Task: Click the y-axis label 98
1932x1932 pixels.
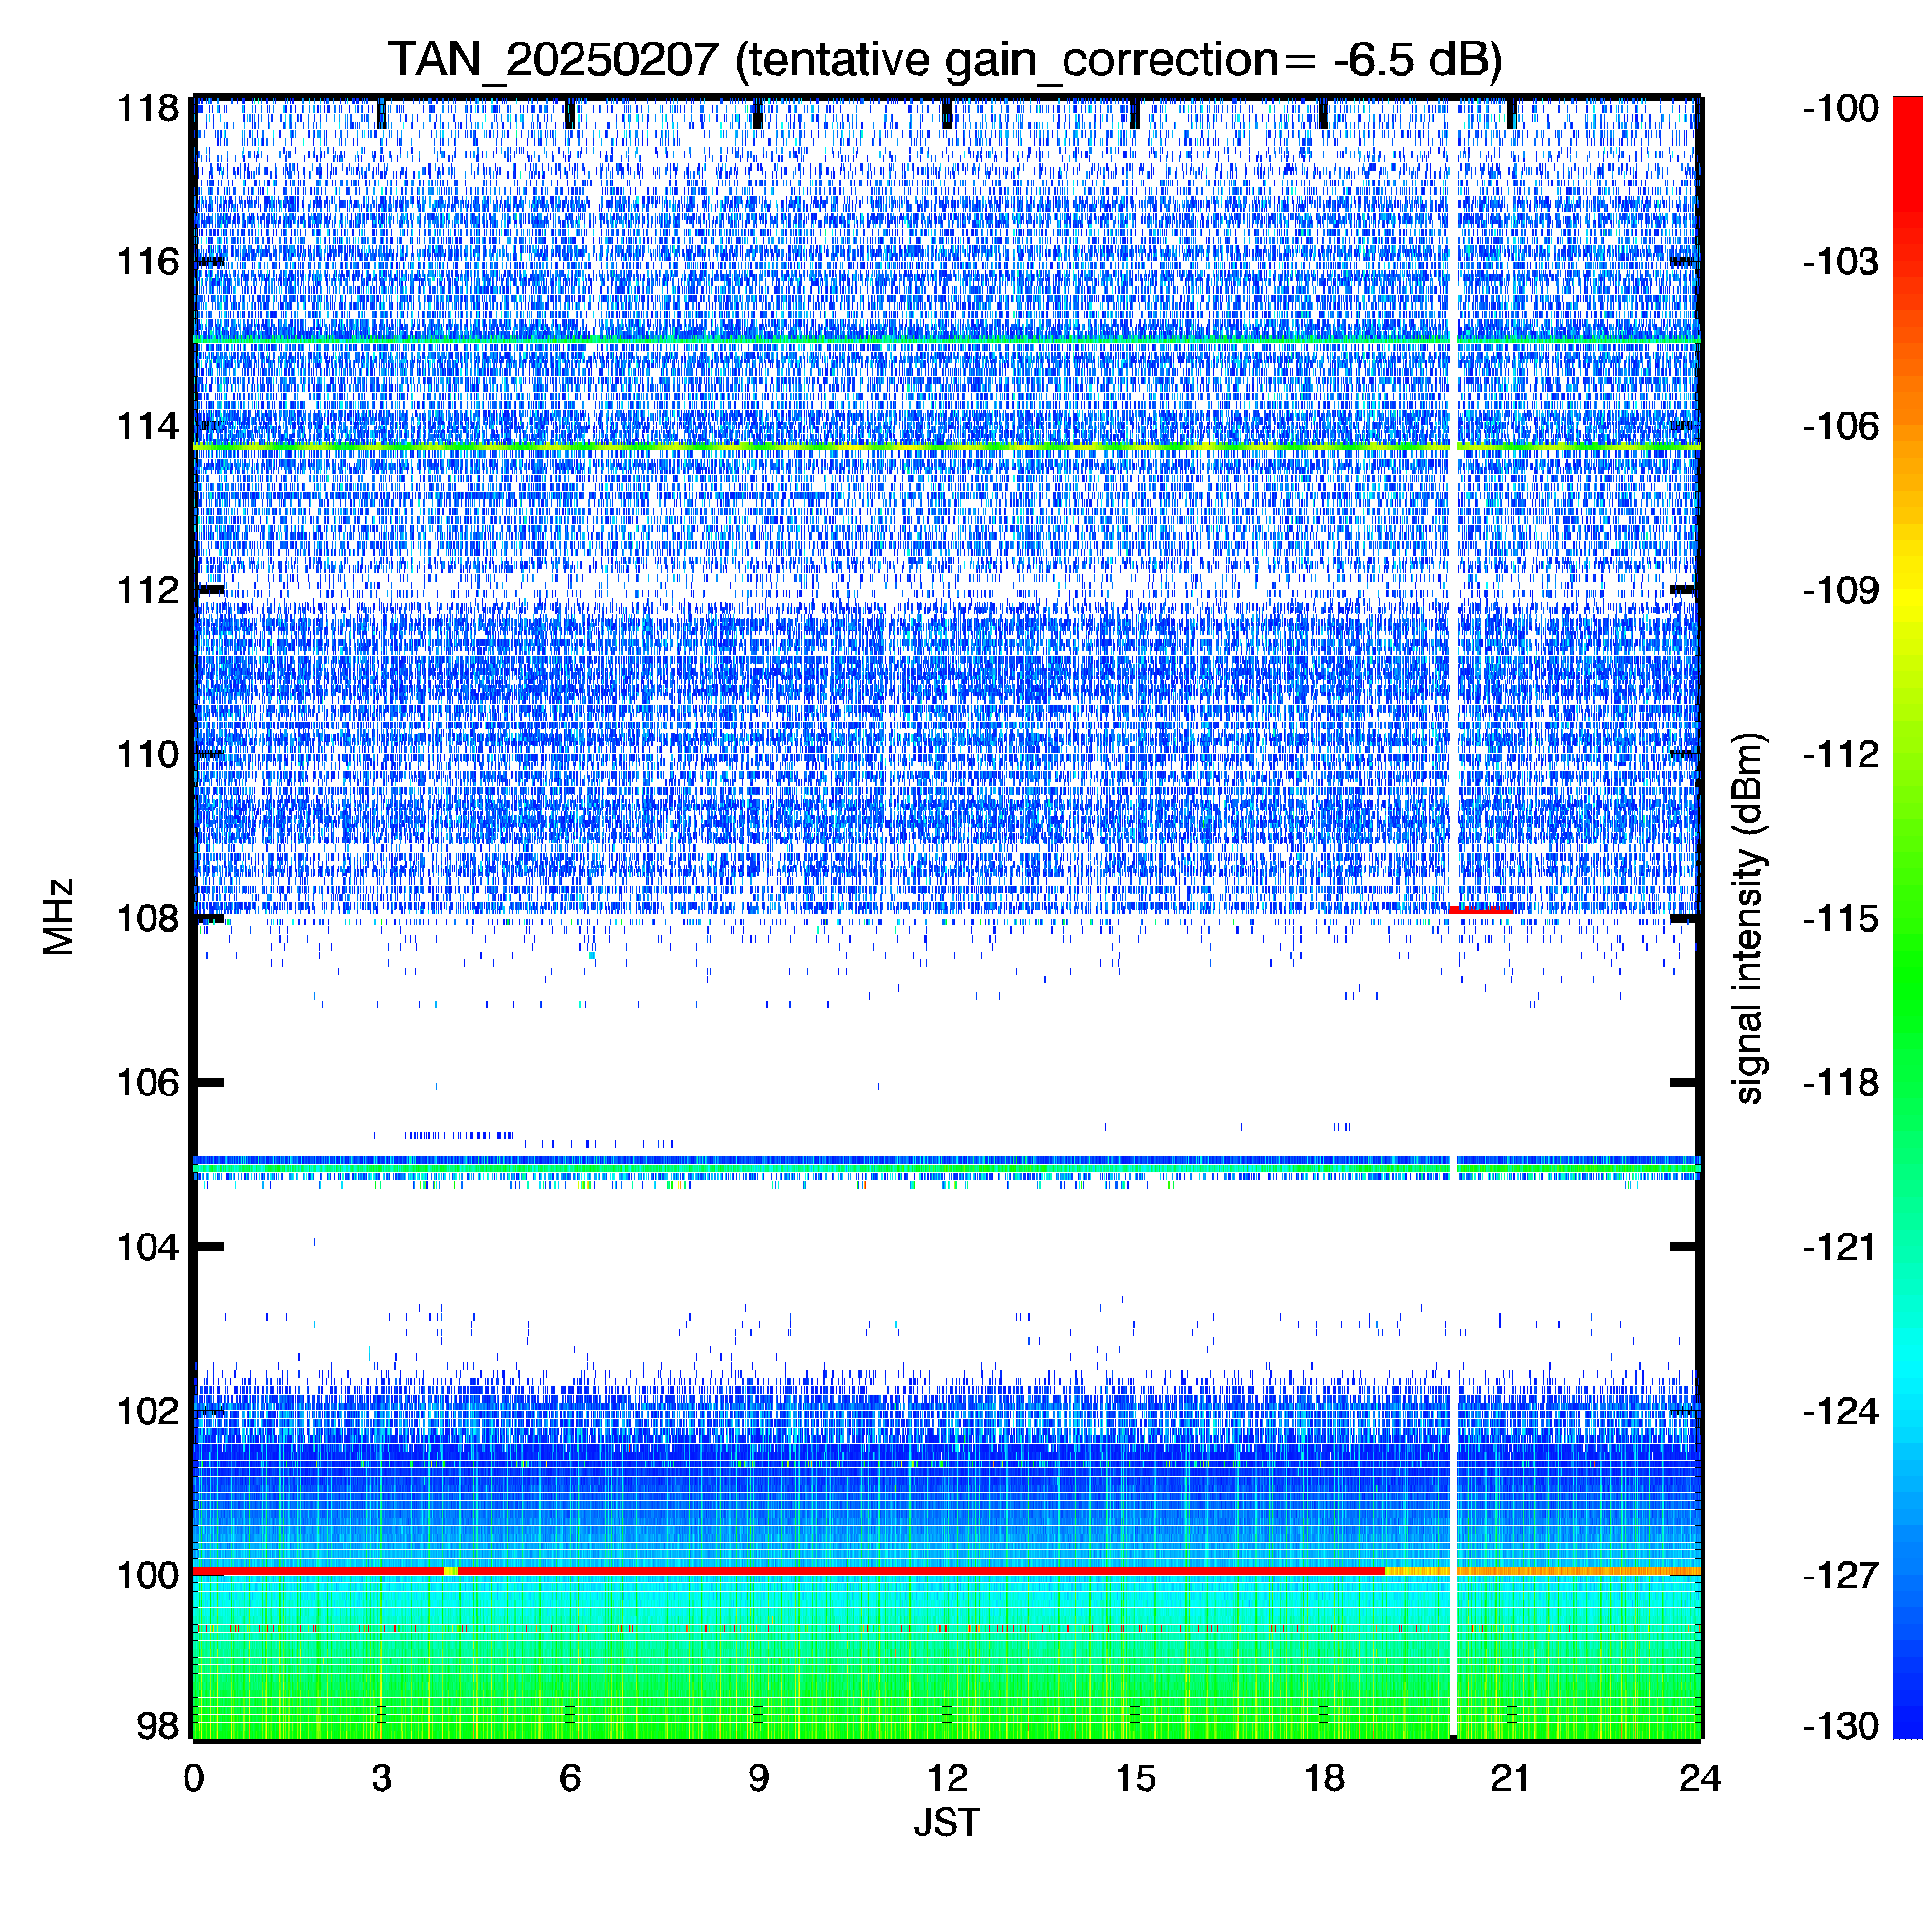Action: [x=158, y=1725]
